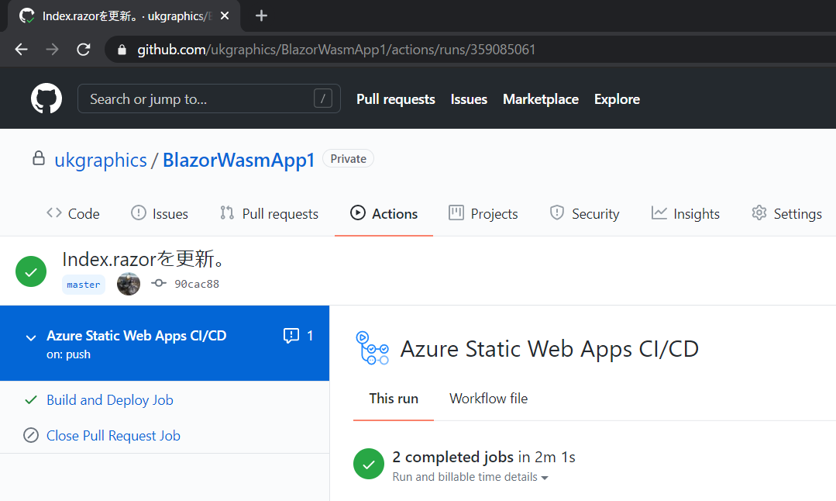Go back with the browser back arrow
Viewport: 836px width, 501px height.
(22, 50)
